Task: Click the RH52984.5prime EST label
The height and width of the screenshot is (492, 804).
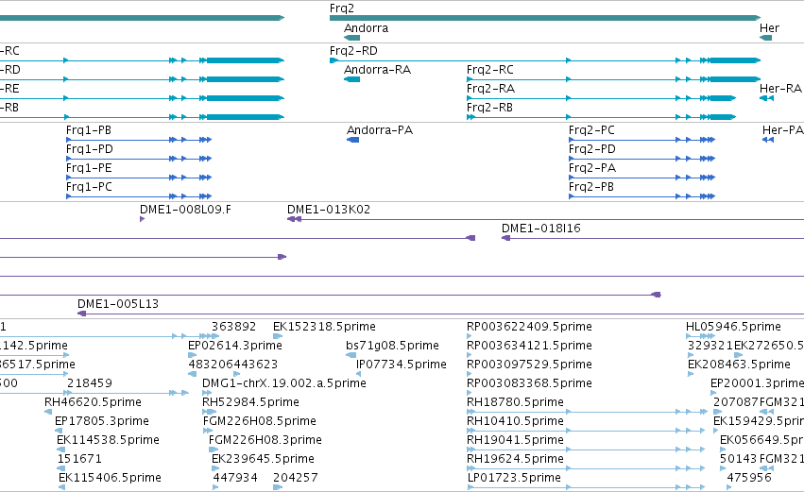Action: click(250, 402)
